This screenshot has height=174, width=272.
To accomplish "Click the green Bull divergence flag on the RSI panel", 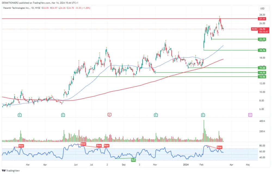I will point(133,160).
